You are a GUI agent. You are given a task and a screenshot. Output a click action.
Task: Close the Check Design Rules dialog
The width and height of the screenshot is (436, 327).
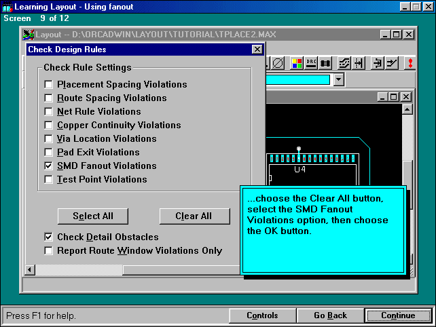click(257, 50)
